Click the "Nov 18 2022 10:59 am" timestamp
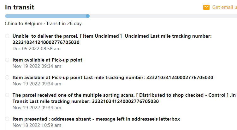This screenshot has height=130, width=237. 37,125
